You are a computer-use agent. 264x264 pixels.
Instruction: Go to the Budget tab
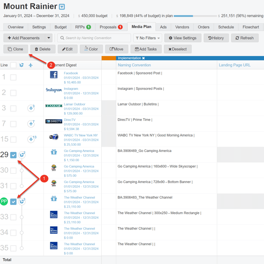point(61,27)
